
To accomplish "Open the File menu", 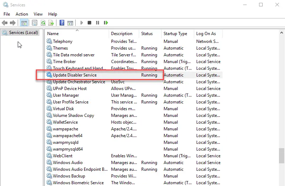I will click(7, 14).
